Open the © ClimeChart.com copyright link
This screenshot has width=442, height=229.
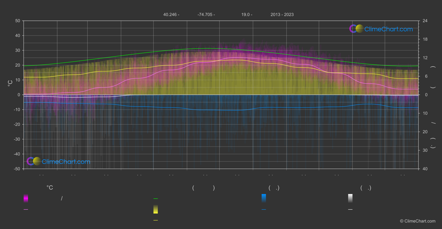click(418, 221)
